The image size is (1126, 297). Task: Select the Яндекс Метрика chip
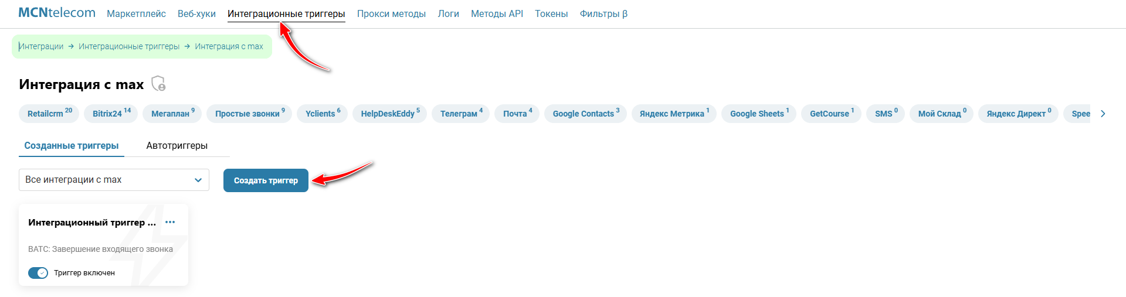click(674, 114)
